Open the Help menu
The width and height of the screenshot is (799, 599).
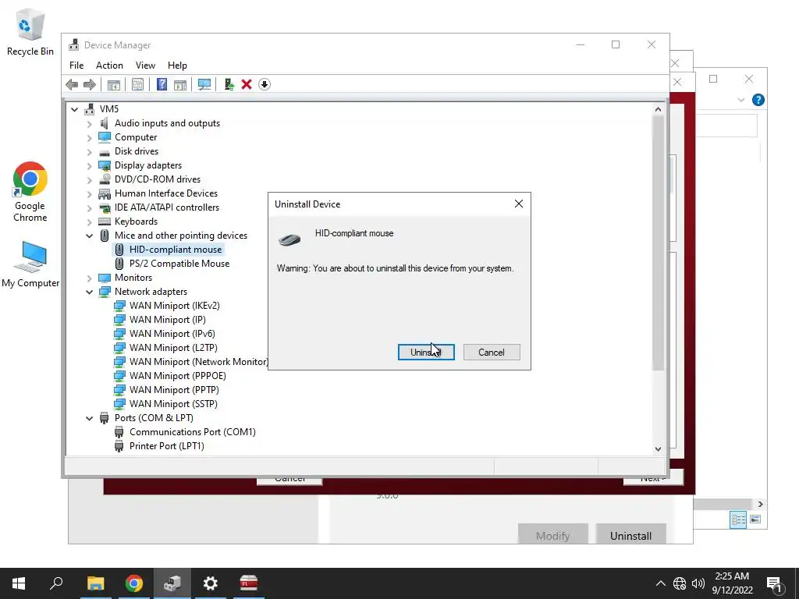177,66
